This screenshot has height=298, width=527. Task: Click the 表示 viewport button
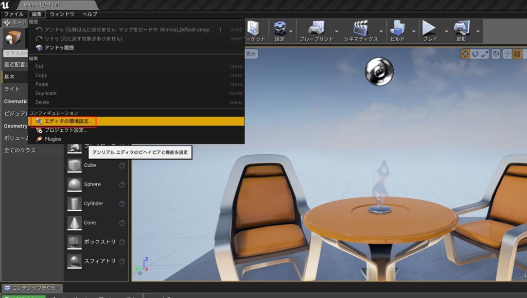(251, 54)
